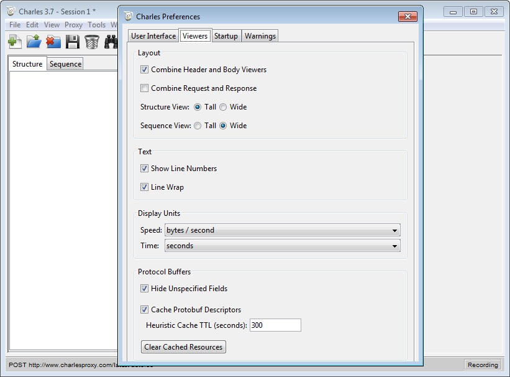Select Tall for Sequence View
Image resolution: width=510 pixels, height=377 pixels.
coord(198,126)
